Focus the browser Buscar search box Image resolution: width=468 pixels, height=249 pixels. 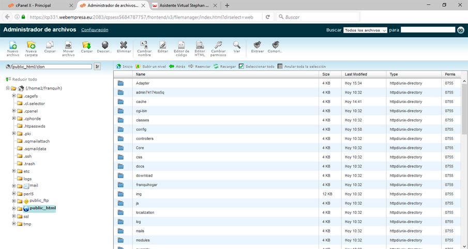(318, 17)
